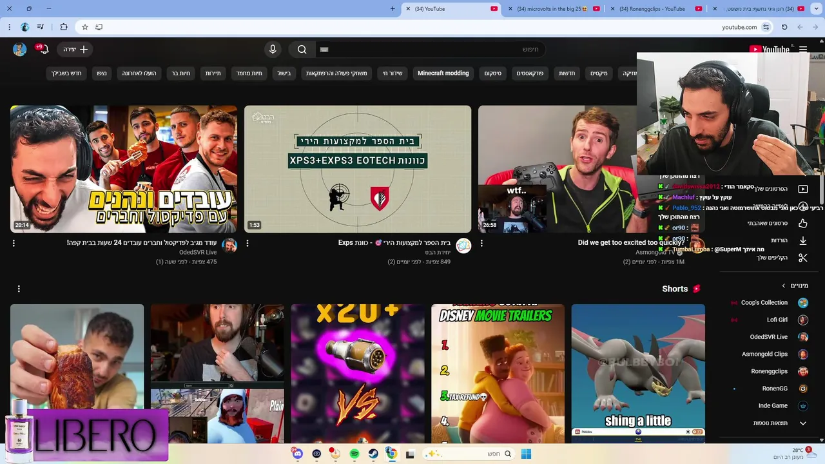Start voice search with the microphone icon
Image resolution: width=825 pixels, height=464 pixels.
[273, 49]
